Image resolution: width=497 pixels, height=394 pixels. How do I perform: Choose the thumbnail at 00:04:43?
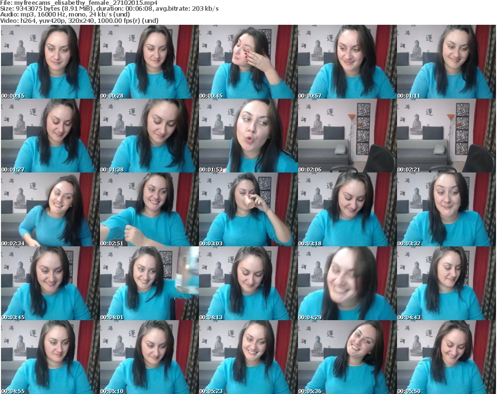(447, 284)
